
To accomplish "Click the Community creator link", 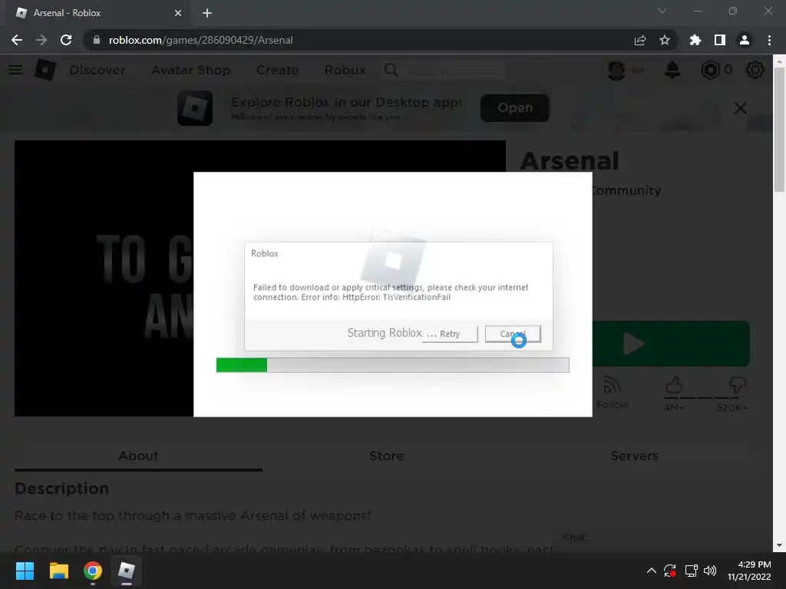I will click(626, 191).
